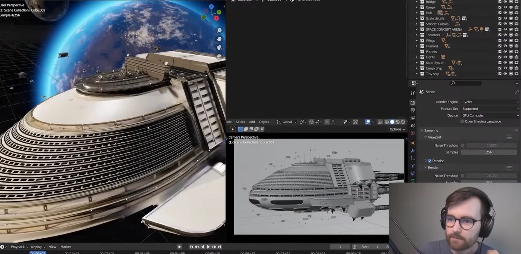521x254 pixels.
Task: Click the zoom magnifier in left viewport
Action: coord(219,31)
